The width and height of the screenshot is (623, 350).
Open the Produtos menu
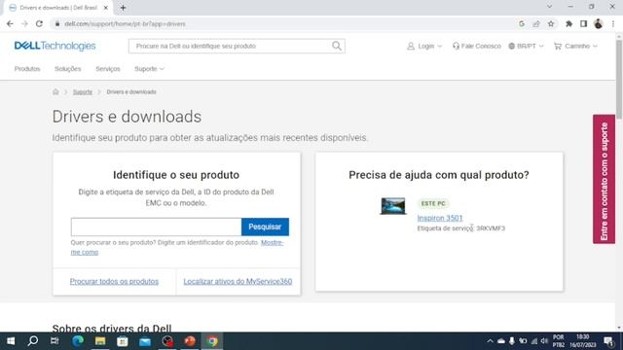click(27, 69)
